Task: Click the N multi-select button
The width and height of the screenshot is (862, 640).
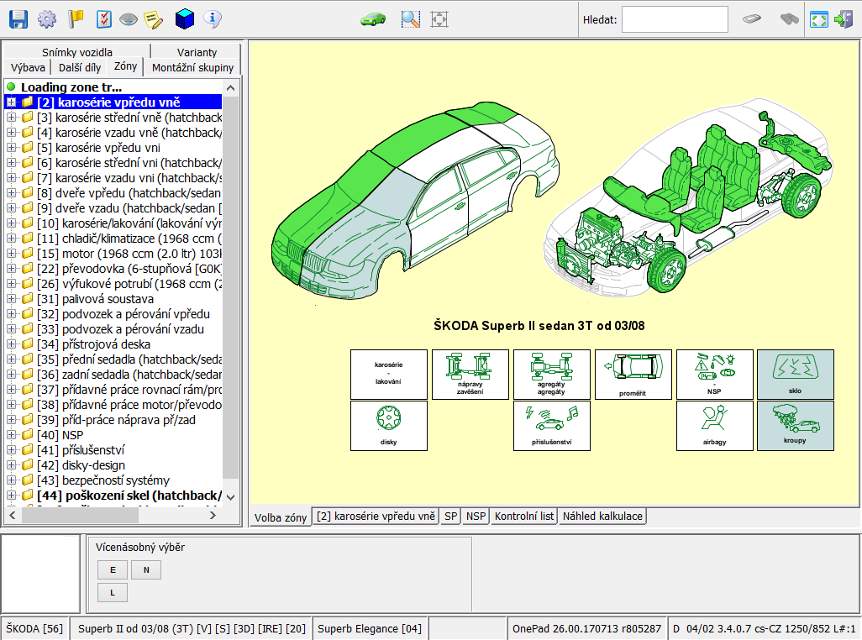Action: click(146, 569)
